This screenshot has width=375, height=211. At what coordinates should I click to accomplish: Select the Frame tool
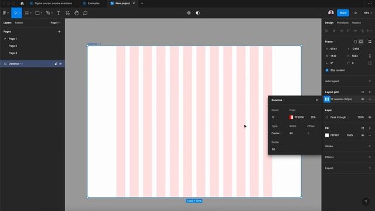click(27, 13)
